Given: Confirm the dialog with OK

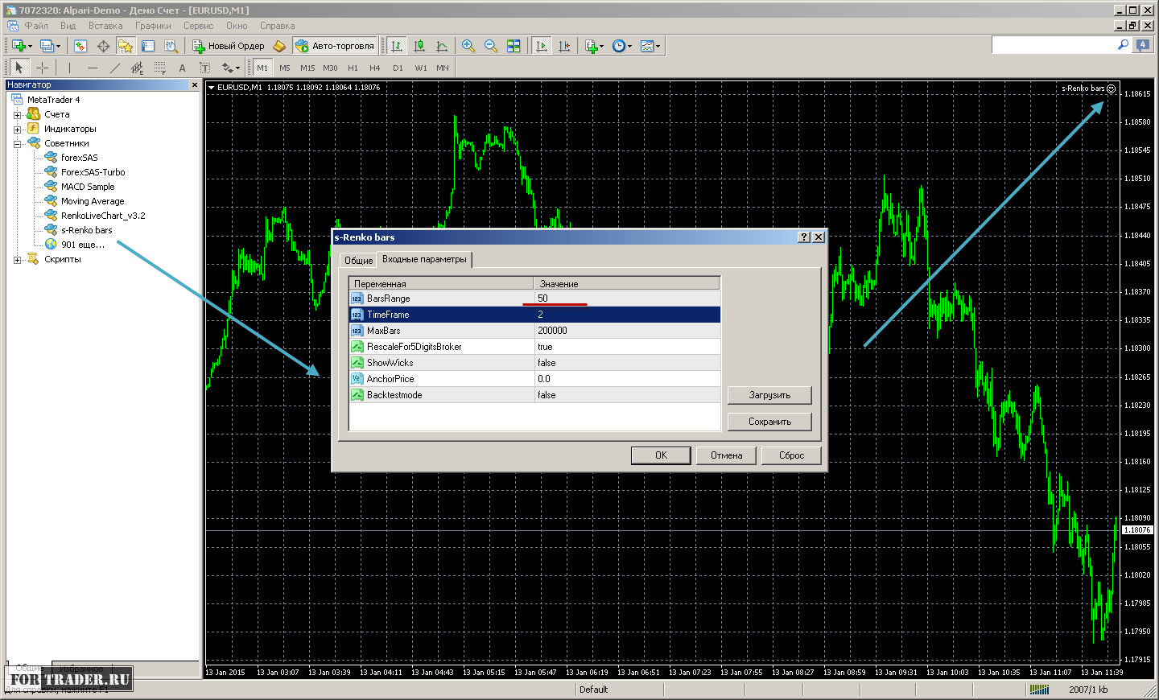Looking at the screenshot, I should (661, 455).
